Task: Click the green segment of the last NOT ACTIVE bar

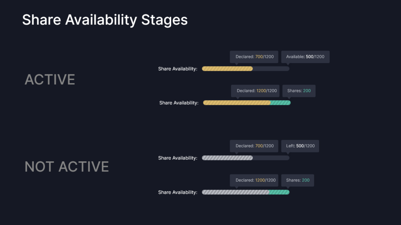Action: tap(279, 192)
